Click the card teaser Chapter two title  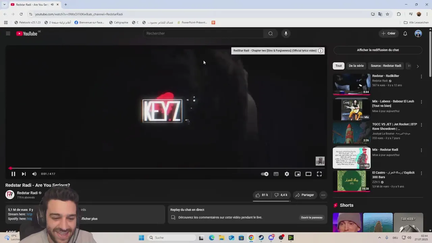click(x=275, y=51)
